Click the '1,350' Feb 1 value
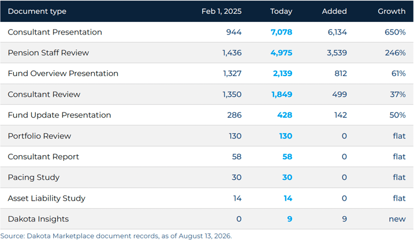The image size is (414, 241). tap(232, 95)
